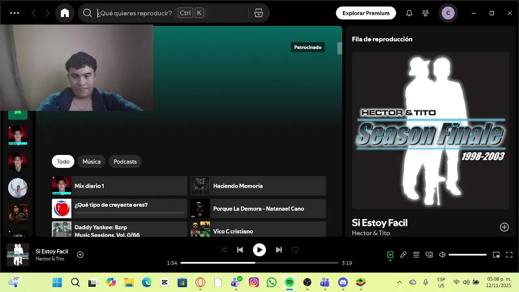Toggle the playback queue icon
This screenshot has width=519, height=292.
(416, 255)
